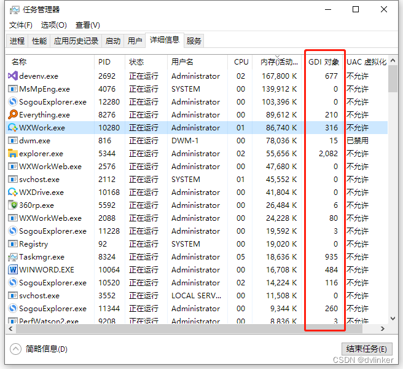Click the SogouExplorer.exe icon with PID 11344
Viewport: 403px width, 369px height.
(x=12, y=308)
